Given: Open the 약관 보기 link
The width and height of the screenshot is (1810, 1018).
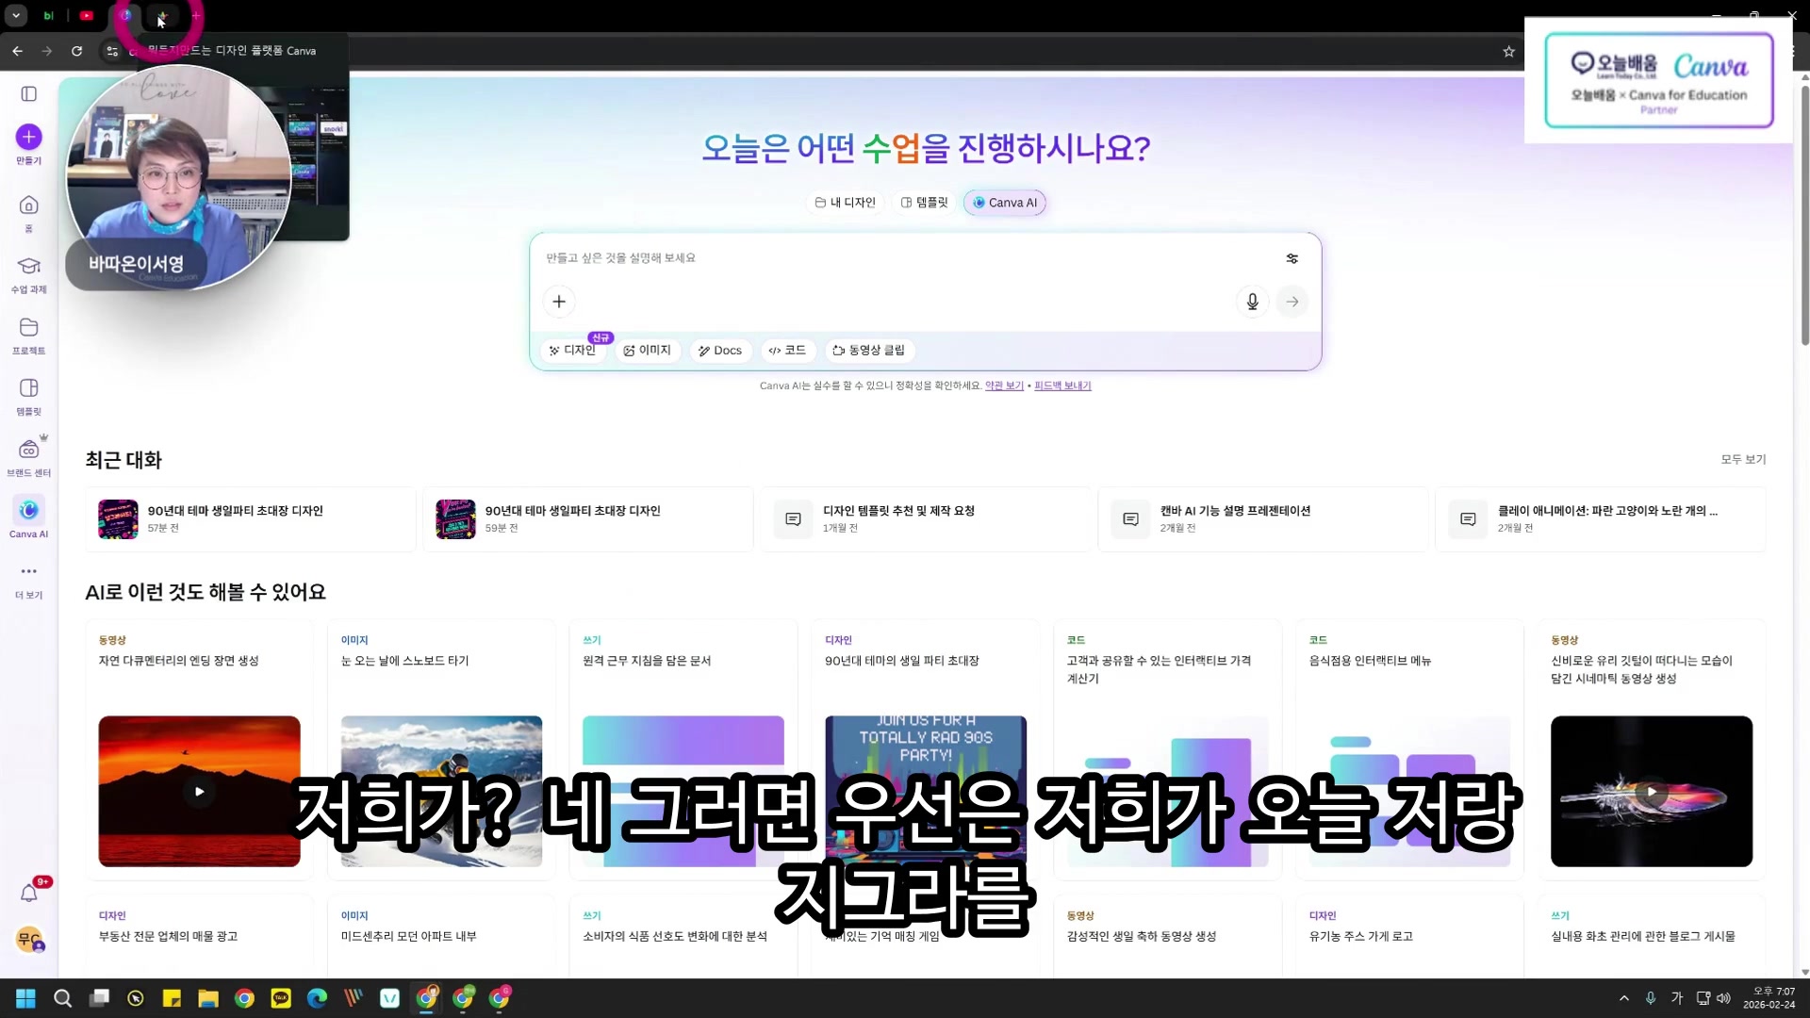Looking at the screenshot, I should 1004,386.
